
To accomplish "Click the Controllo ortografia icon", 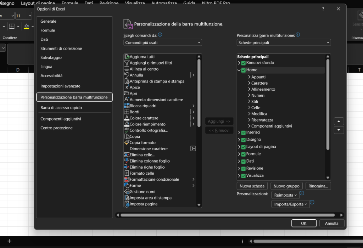I will coord(127,130).
